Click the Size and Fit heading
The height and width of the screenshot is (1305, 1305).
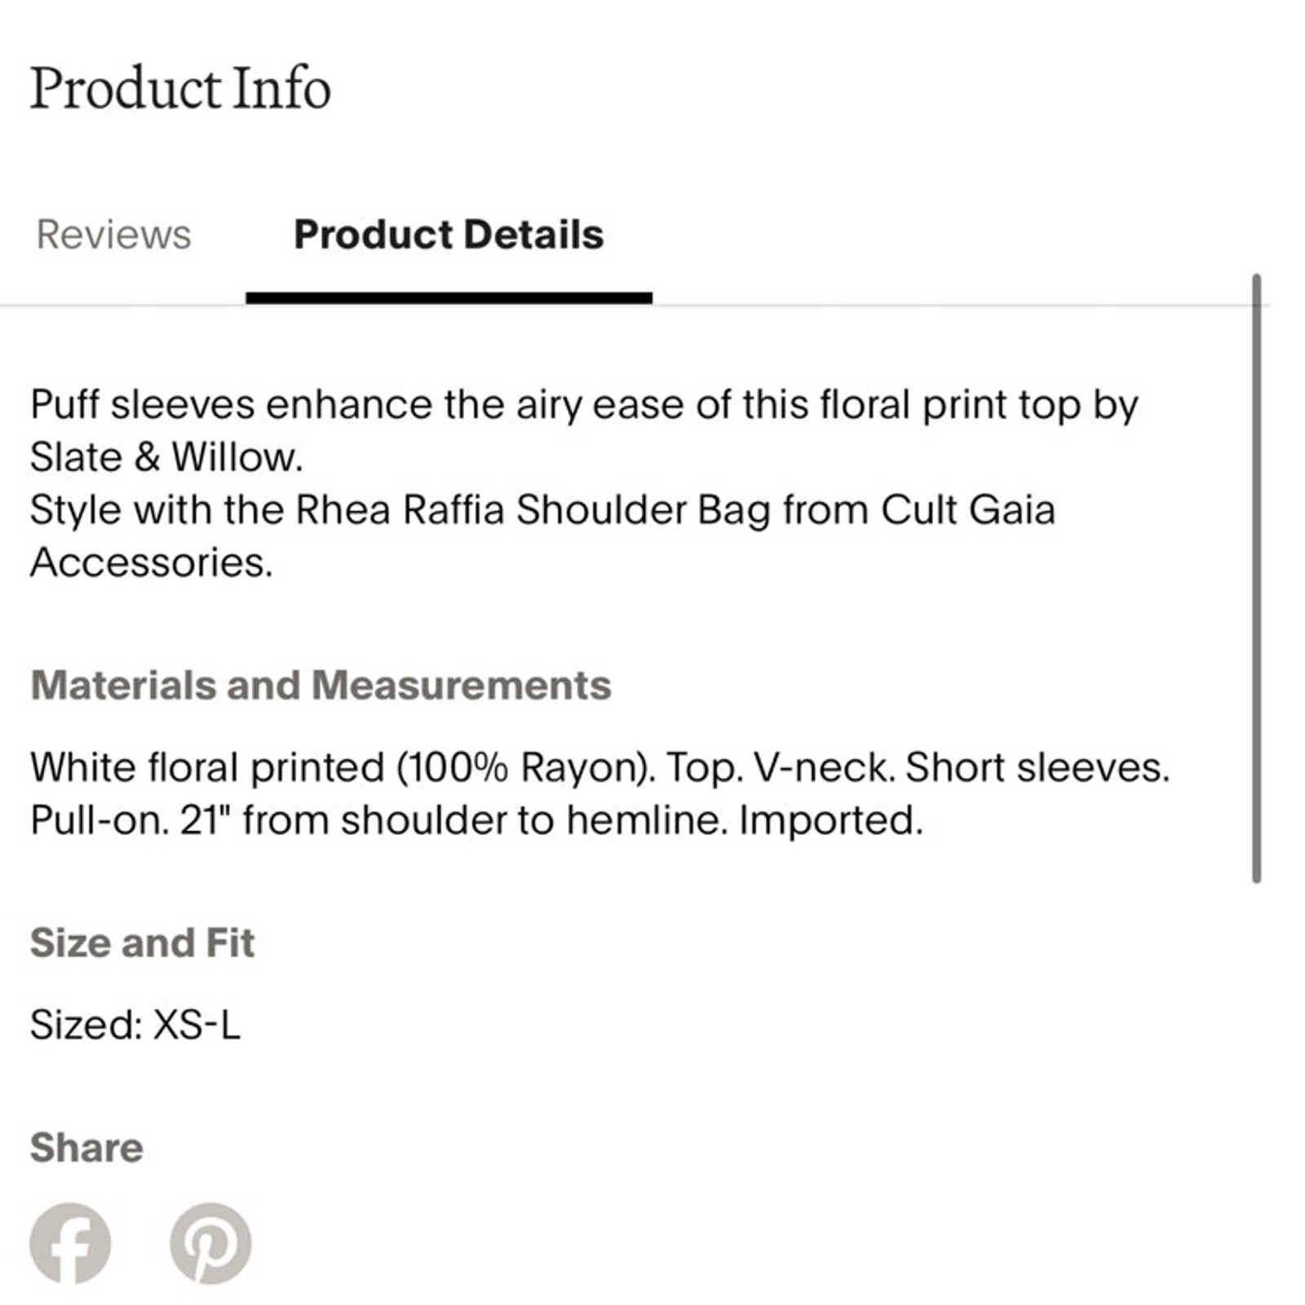[142, 943]
